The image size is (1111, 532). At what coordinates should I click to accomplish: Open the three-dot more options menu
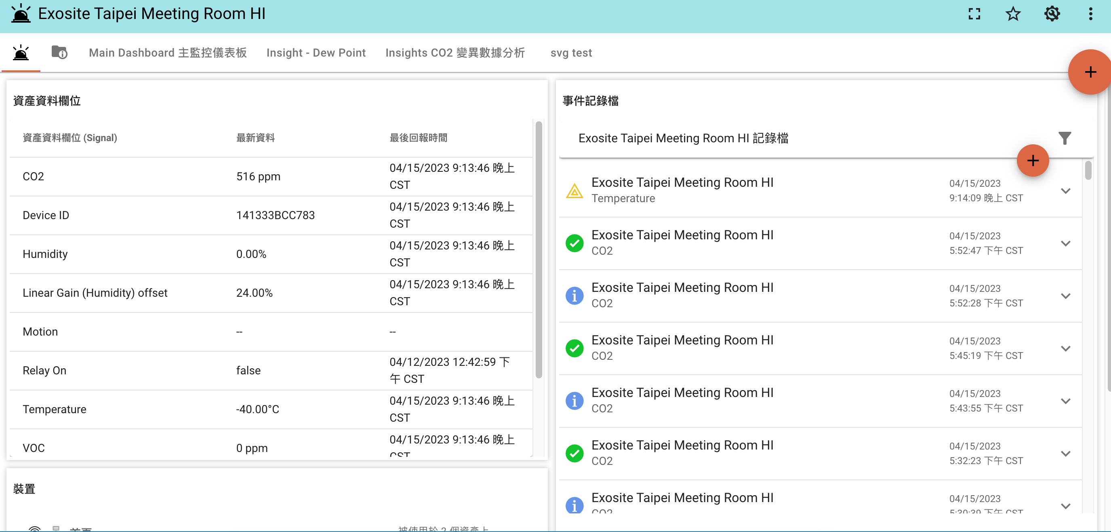[x=1091, y=14]
